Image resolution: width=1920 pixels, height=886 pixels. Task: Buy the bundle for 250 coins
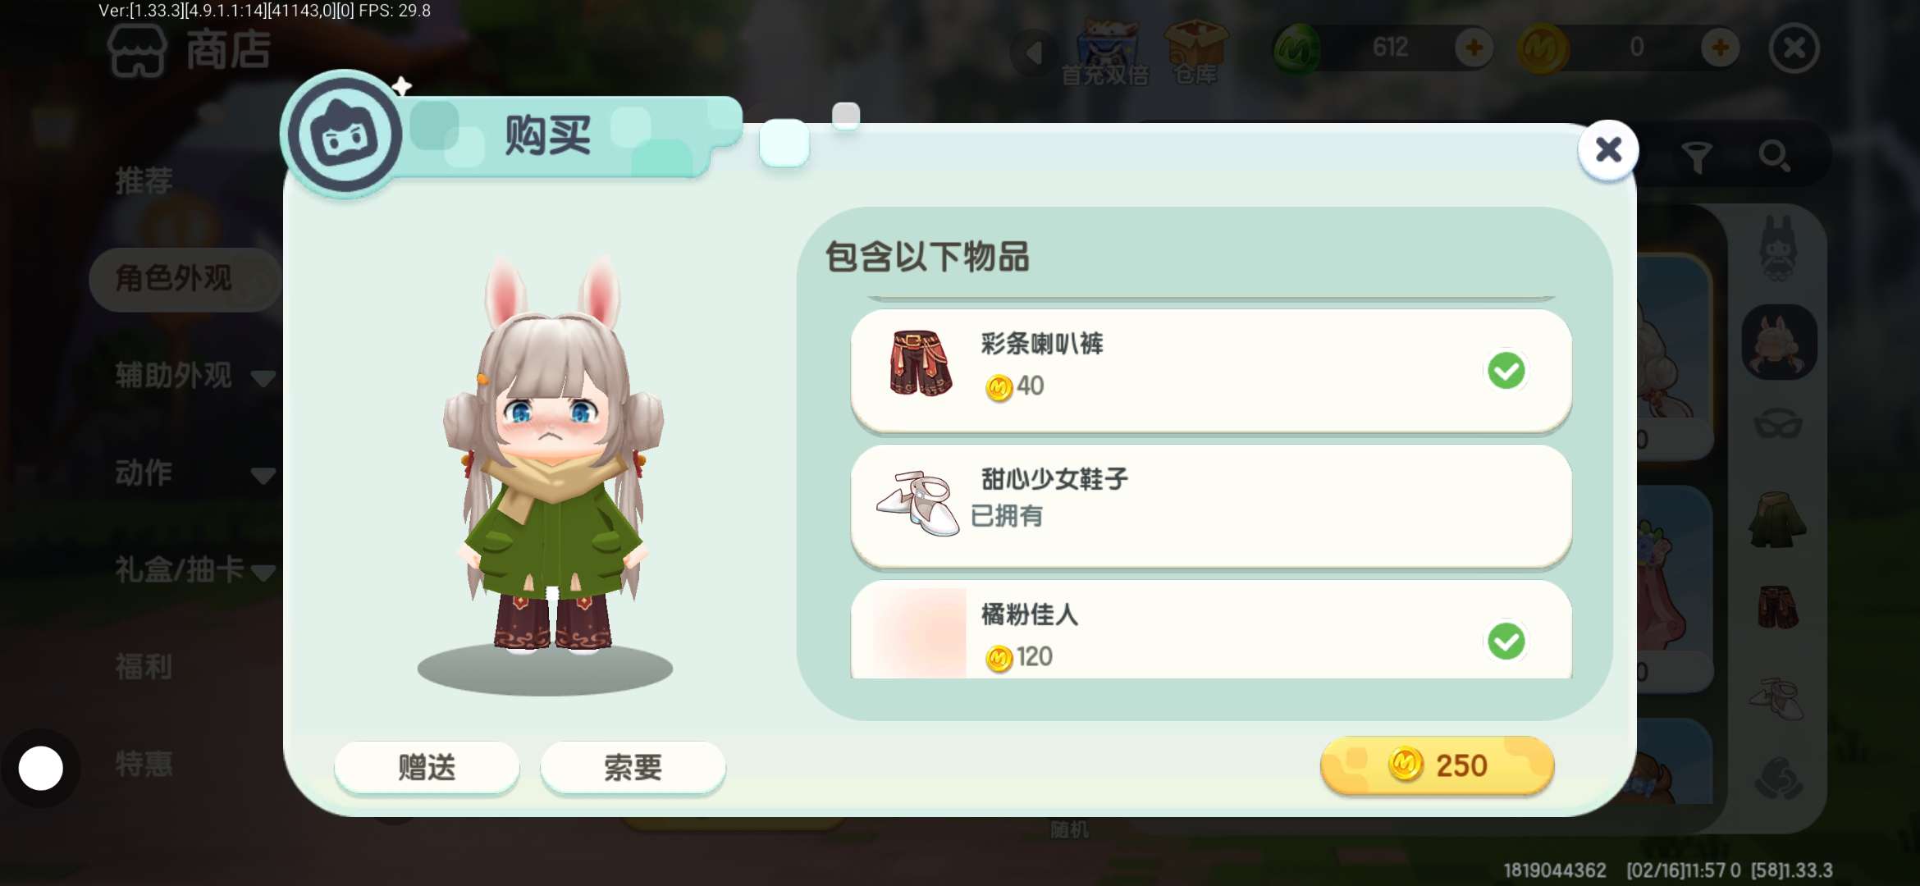click(x=1437, y=765)
